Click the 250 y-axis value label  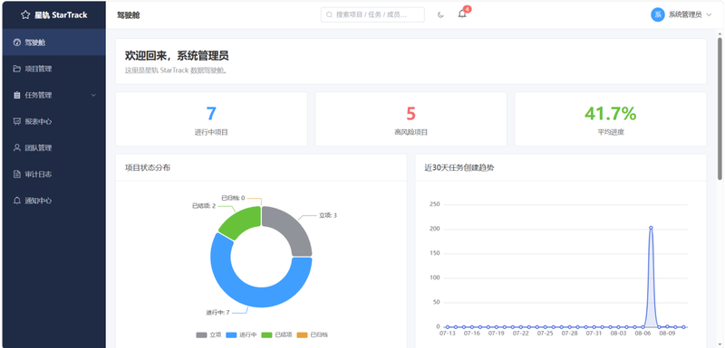tap(435, 204)
